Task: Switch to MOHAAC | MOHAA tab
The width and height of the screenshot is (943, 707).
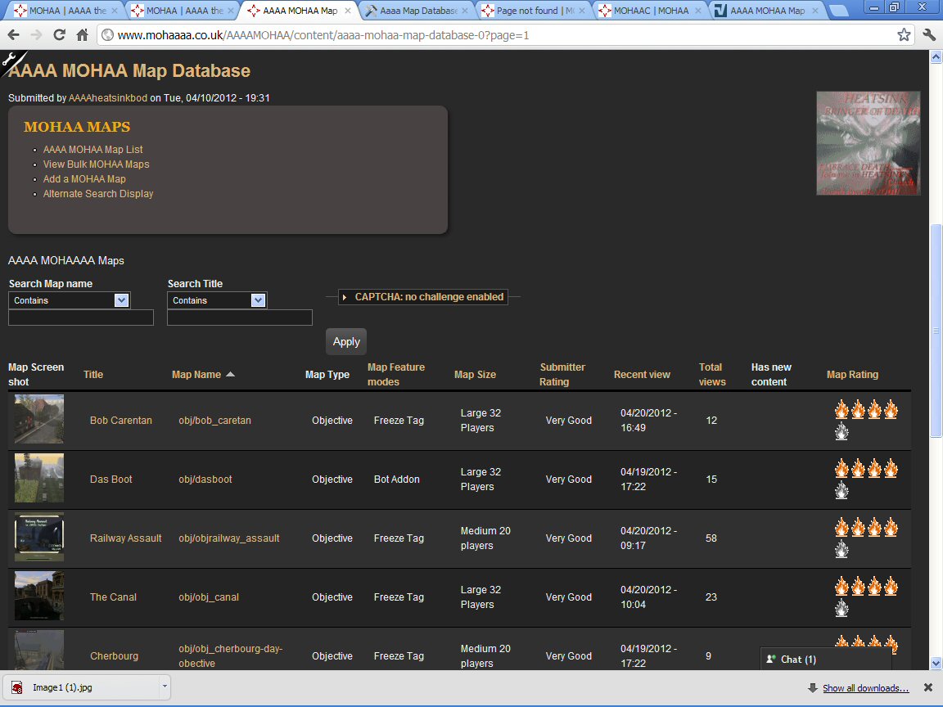Action: (x=650, y=10)
